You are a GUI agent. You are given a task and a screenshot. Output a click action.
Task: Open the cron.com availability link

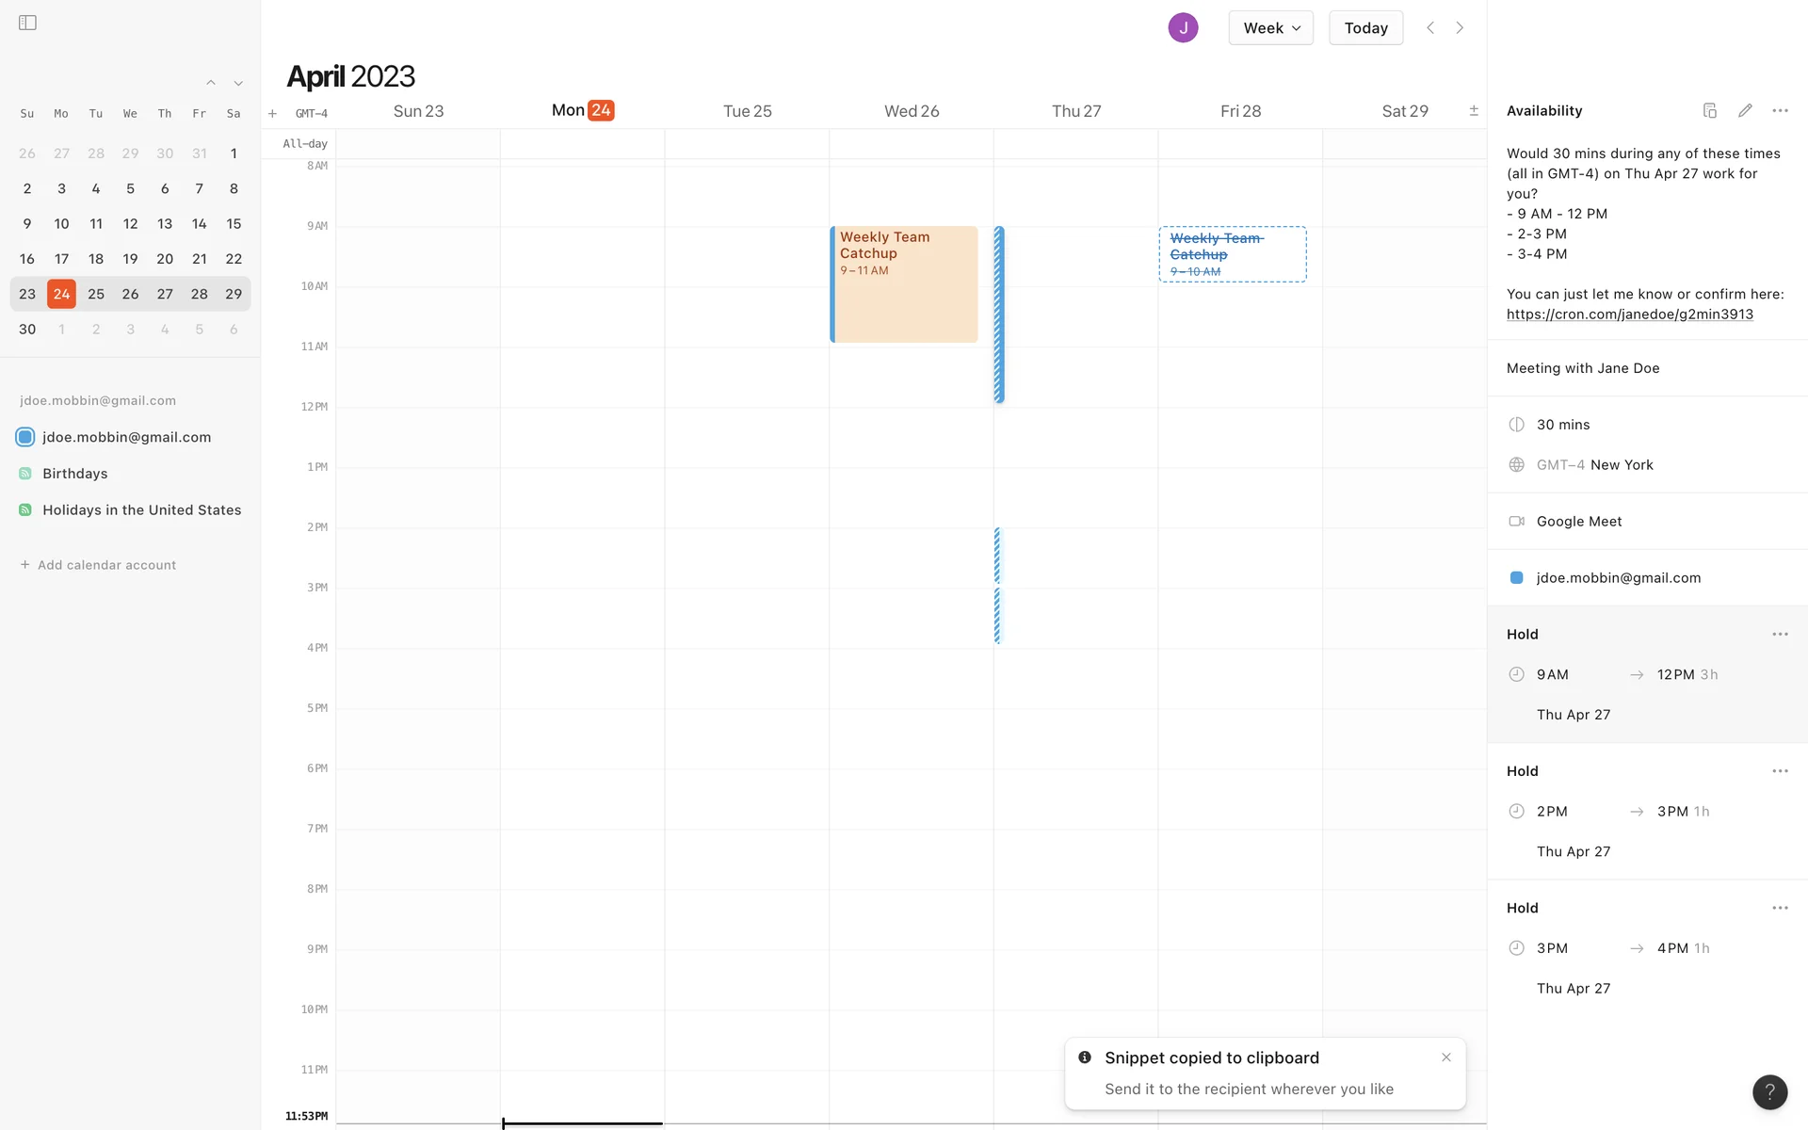coord(1629,315)
